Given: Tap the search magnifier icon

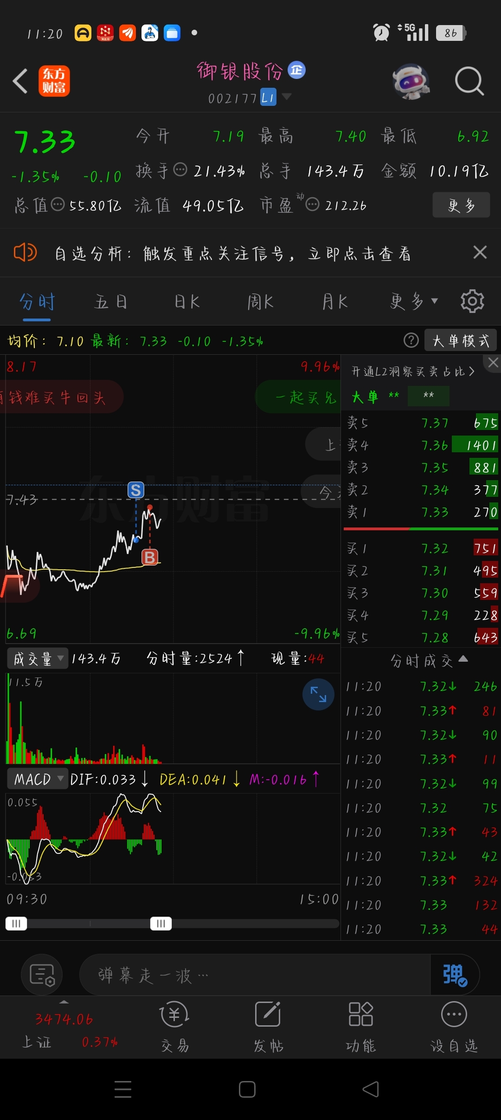Looking at the screenshot, I should [x=469, y=81].
